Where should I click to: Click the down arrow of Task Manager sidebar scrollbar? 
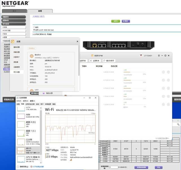(x=41, y=163)
